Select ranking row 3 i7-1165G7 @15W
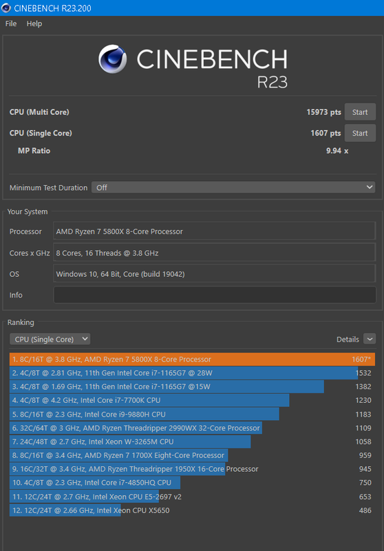The height and width of the screenshot is (551, 384). [192, 387]
